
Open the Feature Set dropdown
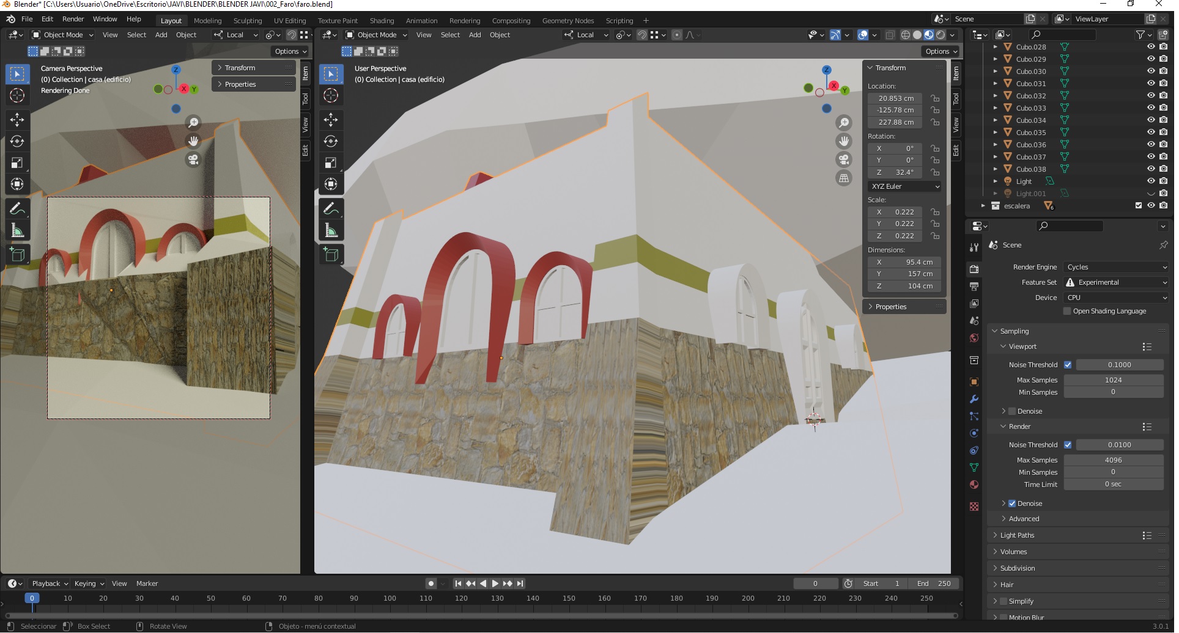point(1117,282)
